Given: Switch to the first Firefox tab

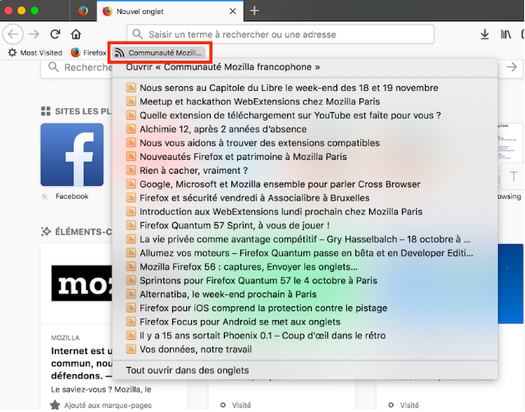Looking at the screenshot, I should coord(83,11).
